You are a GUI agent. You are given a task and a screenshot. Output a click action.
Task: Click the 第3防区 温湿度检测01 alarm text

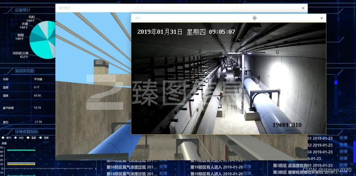pyautogui.click(x=303, y=165)
